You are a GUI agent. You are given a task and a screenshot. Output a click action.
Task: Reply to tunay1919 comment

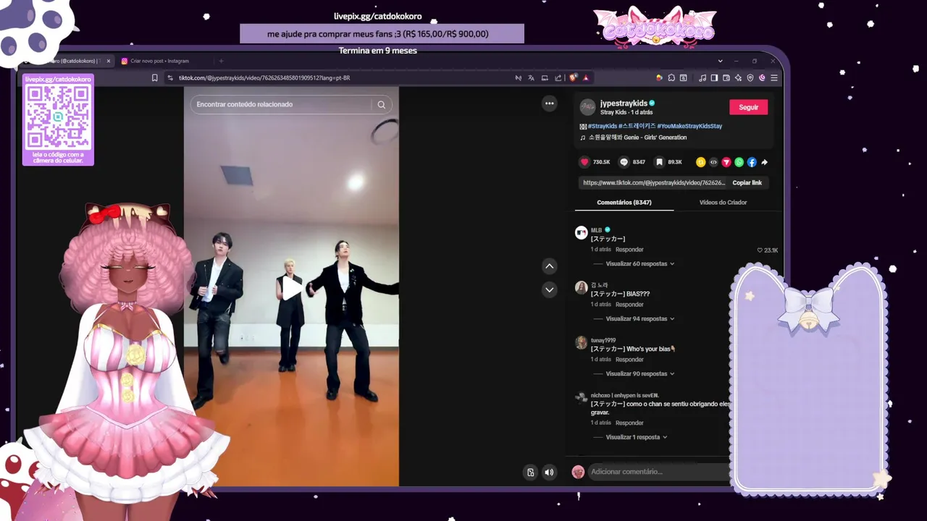pyautogui.click(x=629, y=360)
